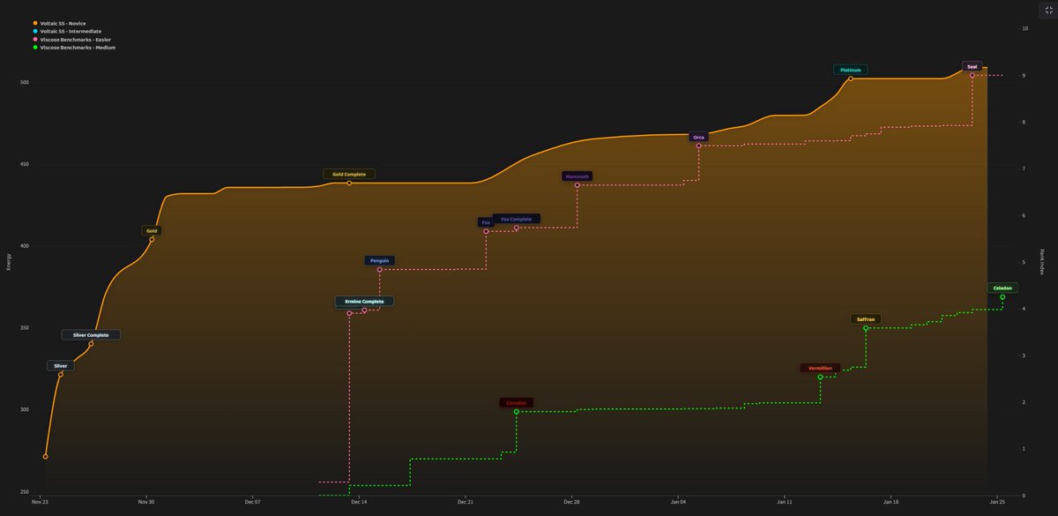
Task: Click the Jan 04 date tick
Action: [678, 502]
